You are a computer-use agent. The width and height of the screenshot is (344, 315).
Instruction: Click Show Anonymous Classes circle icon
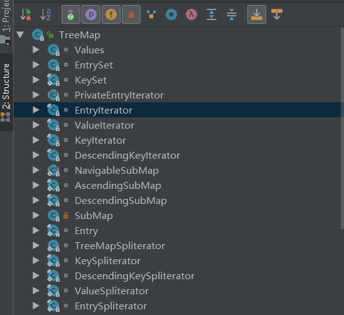171,14
